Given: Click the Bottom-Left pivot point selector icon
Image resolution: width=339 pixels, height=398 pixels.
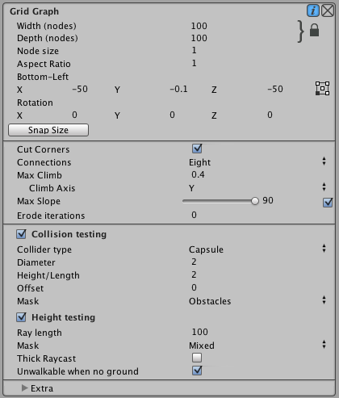Looking at the screenshot, I should coord(322,88).
